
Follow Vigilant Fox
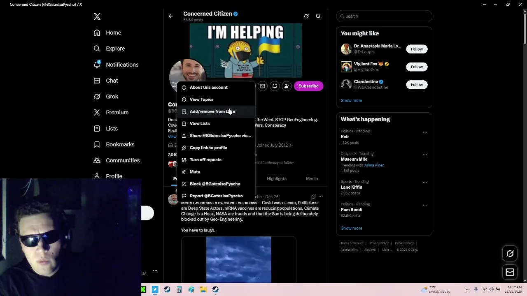tap(417, 67)
